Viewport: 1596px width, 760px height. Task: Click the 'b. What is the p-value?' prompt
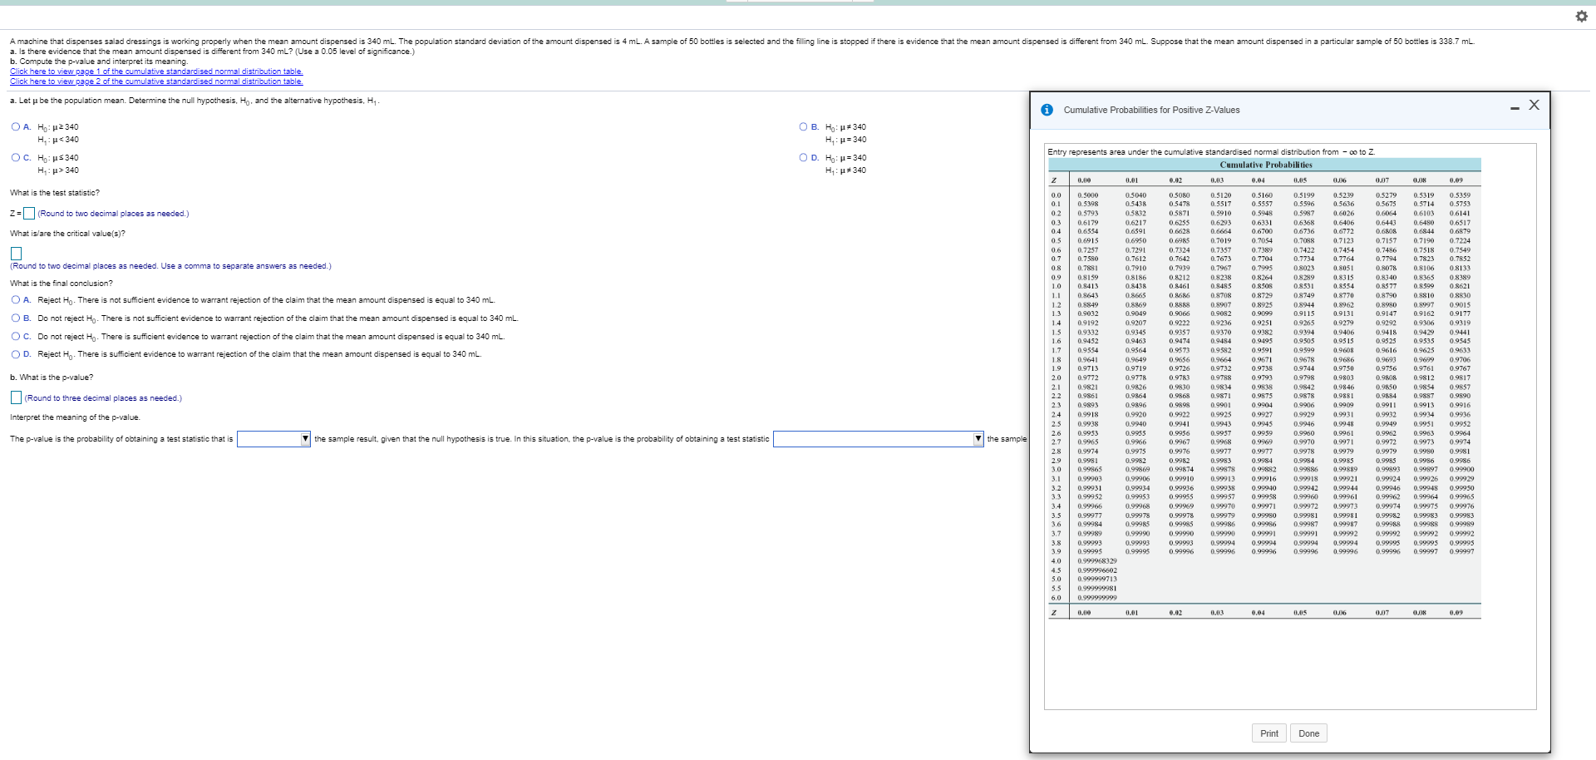(x=52, y=378)
